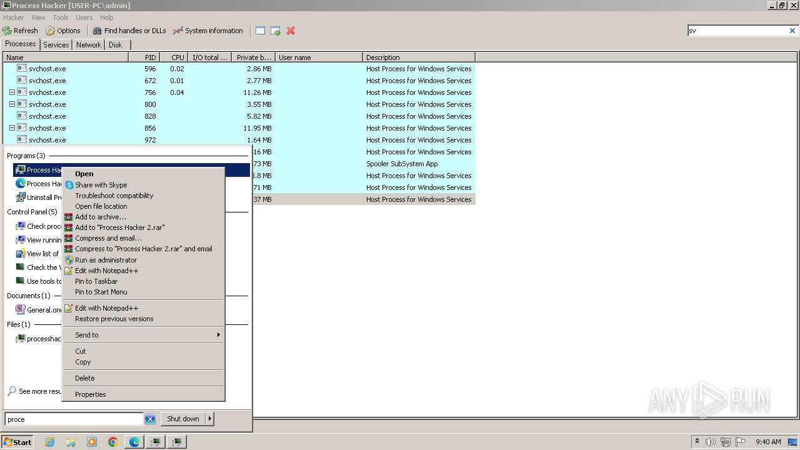Screen dimensions: 800x450
Task: Open Windows Explorer folder from the taskbar
Action: click(71, 442)
